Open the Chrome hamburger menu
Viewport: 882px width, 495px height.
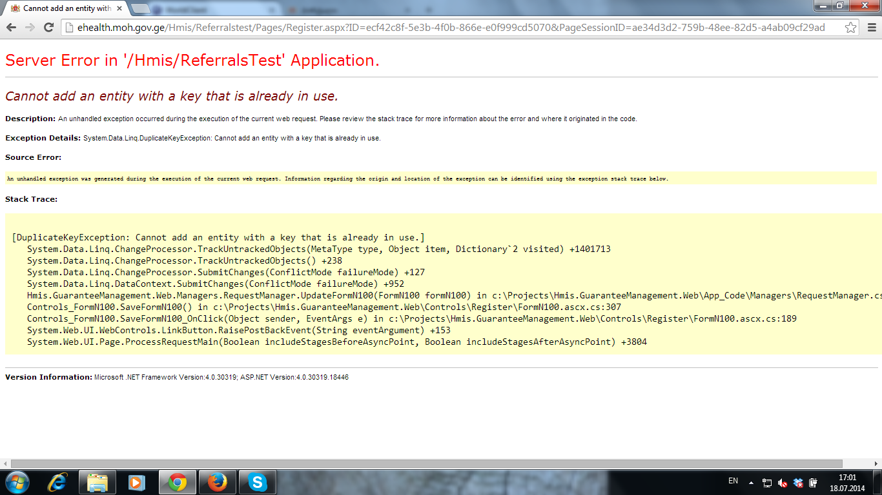click(x=871, y=28)
